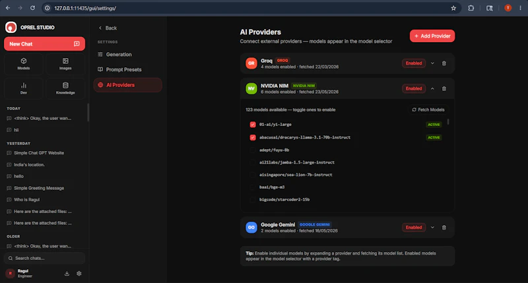Click the blue GOOGLE GEMINI tag badge
Image resolution: width=528 pixels, height=283 pixels.
315,224
